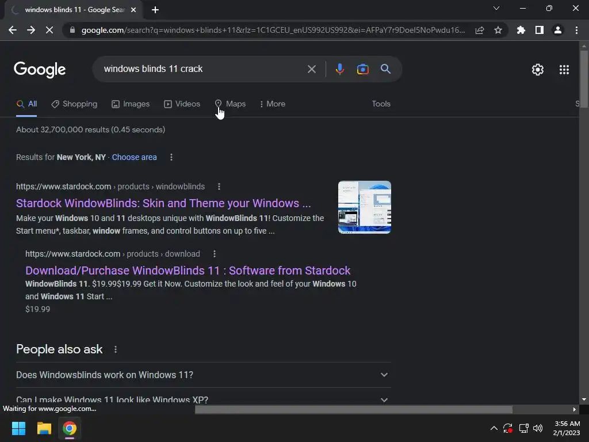Open Chrome three-dot menu
The image size is (589, 442).
pyautogui.click(x=576, y=30)
